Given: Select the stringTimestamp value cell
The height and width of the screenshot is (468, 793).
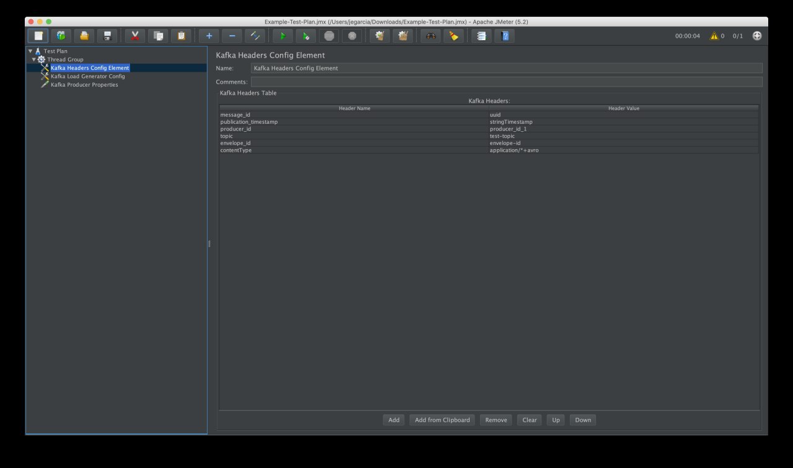Looking at the screenshot, I should (624, 122).
